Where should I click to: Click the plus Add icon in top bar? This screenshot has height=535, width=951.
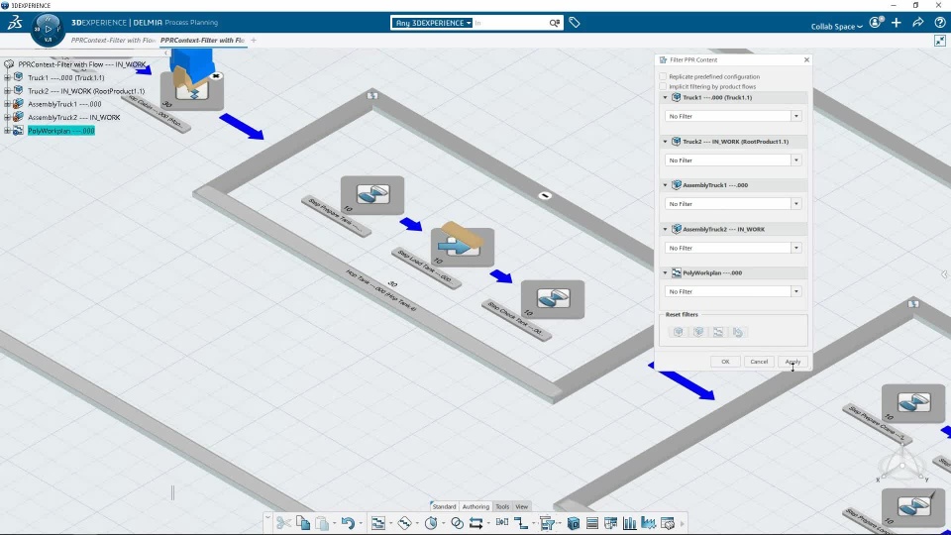[x=897, y=23]
